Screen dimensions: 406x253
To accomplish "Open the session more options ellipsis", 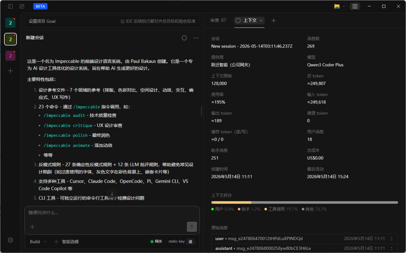I will point(196,38).
